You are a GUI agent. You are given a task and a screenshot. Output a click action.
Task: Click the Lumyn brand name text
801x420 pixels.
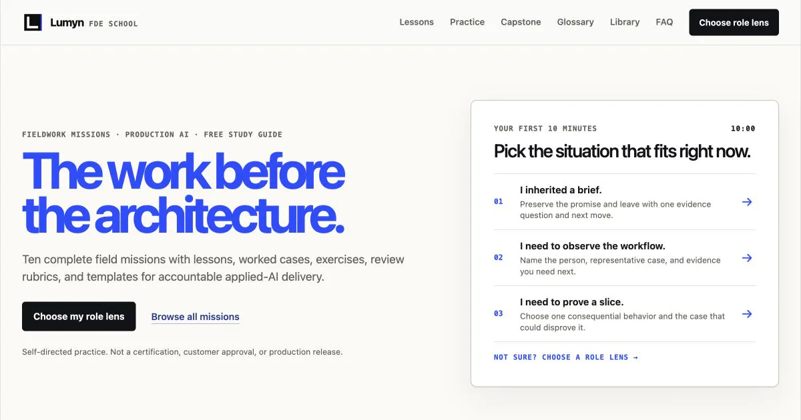(67, 23)
